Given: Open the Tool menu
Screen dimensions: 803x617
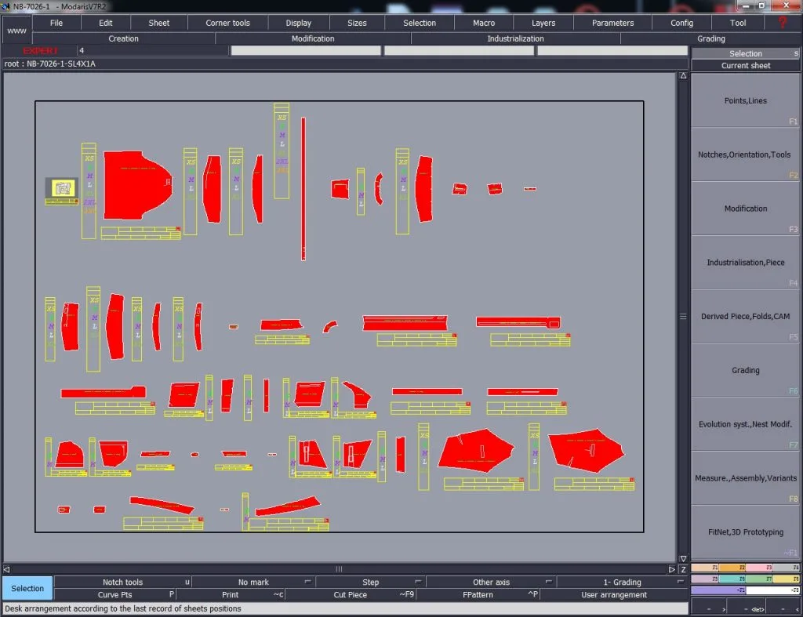Looking at the screenshot, I should 738,23.
